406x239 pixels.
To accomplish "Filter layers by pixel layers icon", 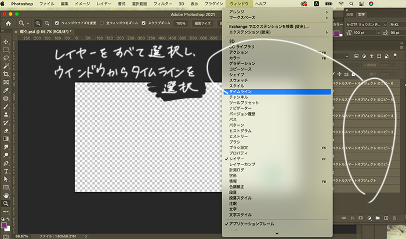I will tap(356, 56).
